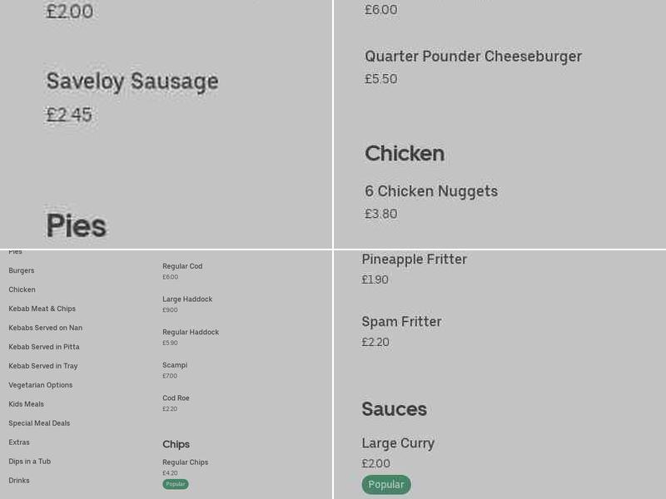Image resolution: width=666 pixels, height=499 pixels.
Task: Choose the Pineapple Fritter menu item
Action: (x=414, y=259)
